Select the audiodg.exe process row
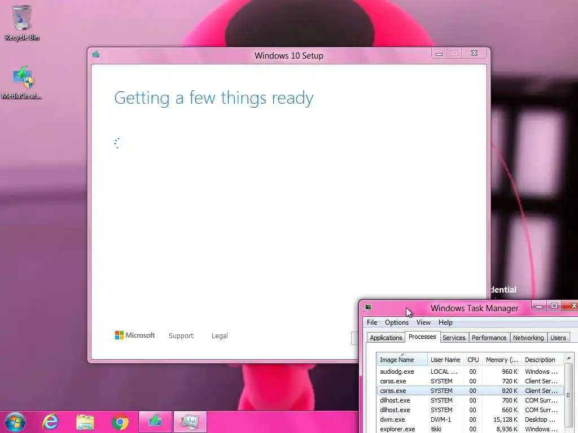Screen dimensions: 578x433 [x=470, y=372]
